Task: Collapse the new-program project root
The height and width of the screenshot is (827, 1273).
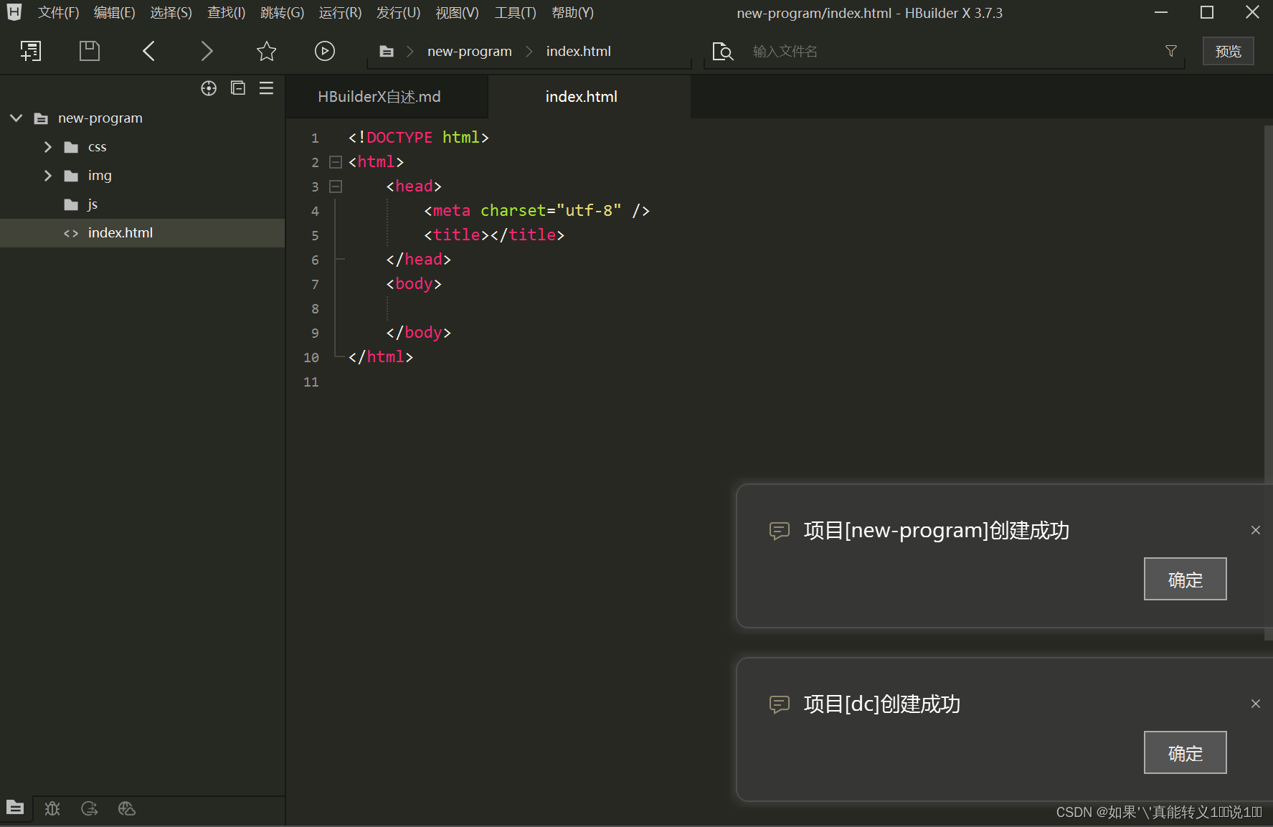Action: coord(16,118)
